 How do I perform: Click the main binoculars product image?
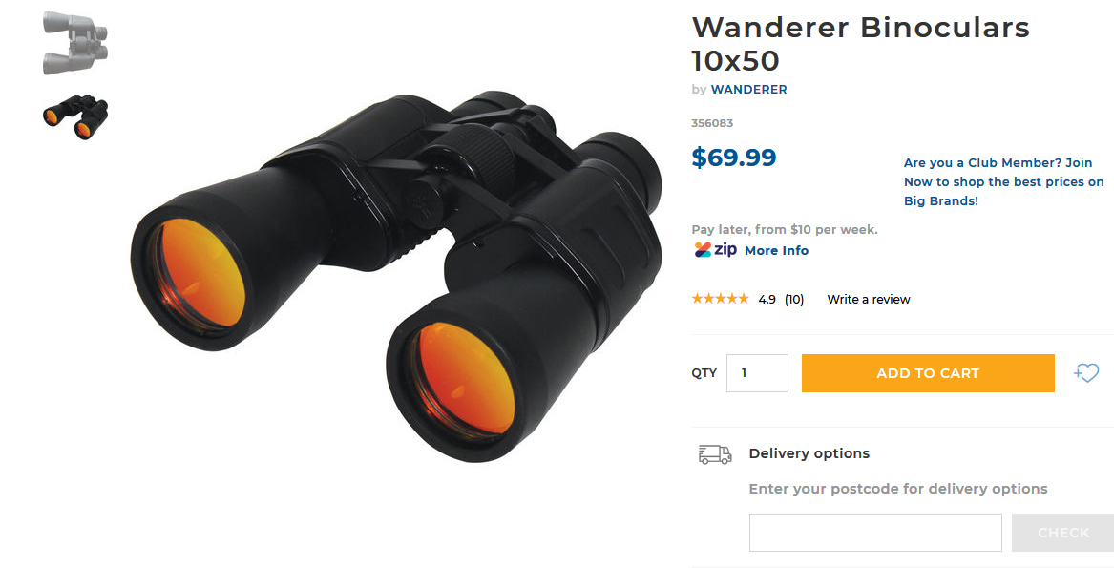click(x=396, y=276)
